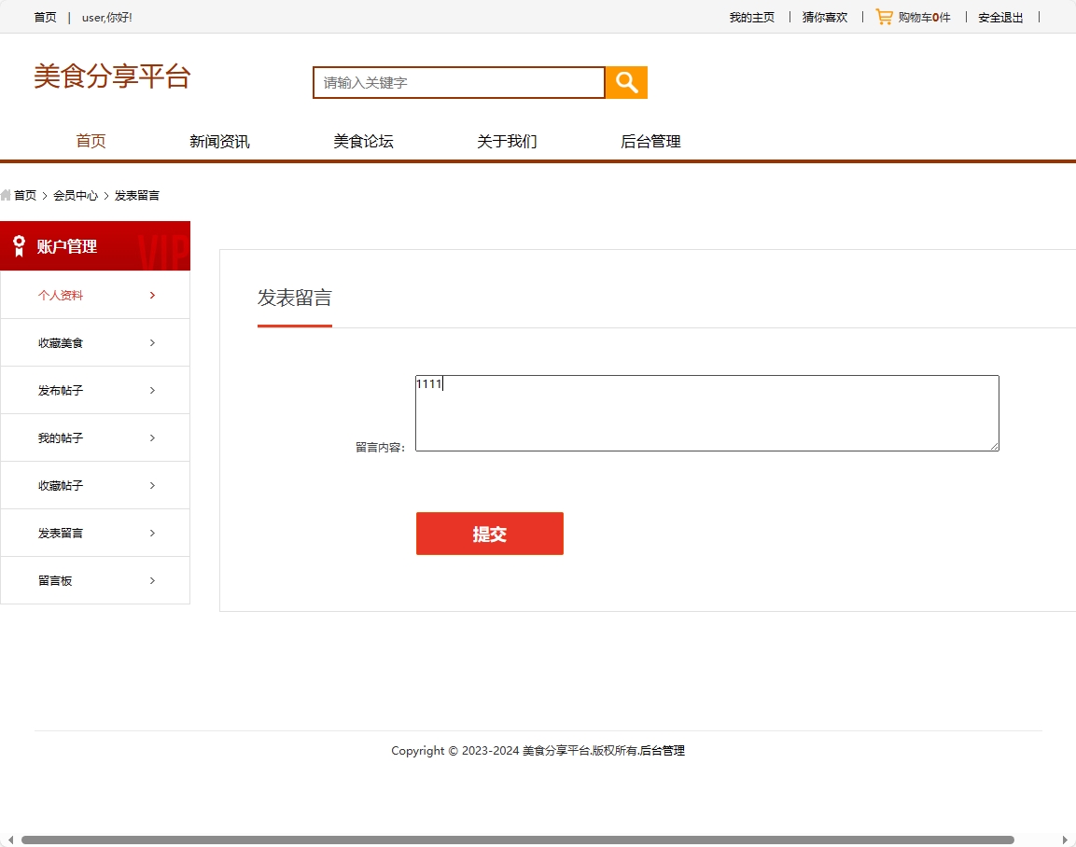Screen dimensions: 1076x847
Task: Open the shopping cart icon in top bar
Action: tap(883, 16)
